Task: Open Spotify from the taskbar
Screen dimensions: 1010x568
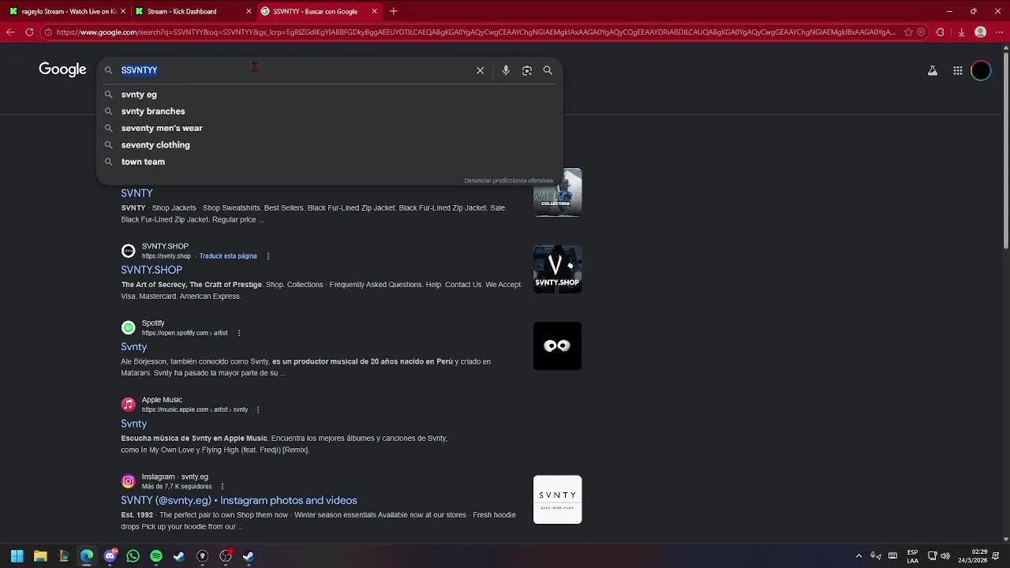Action: coord(156,556)
